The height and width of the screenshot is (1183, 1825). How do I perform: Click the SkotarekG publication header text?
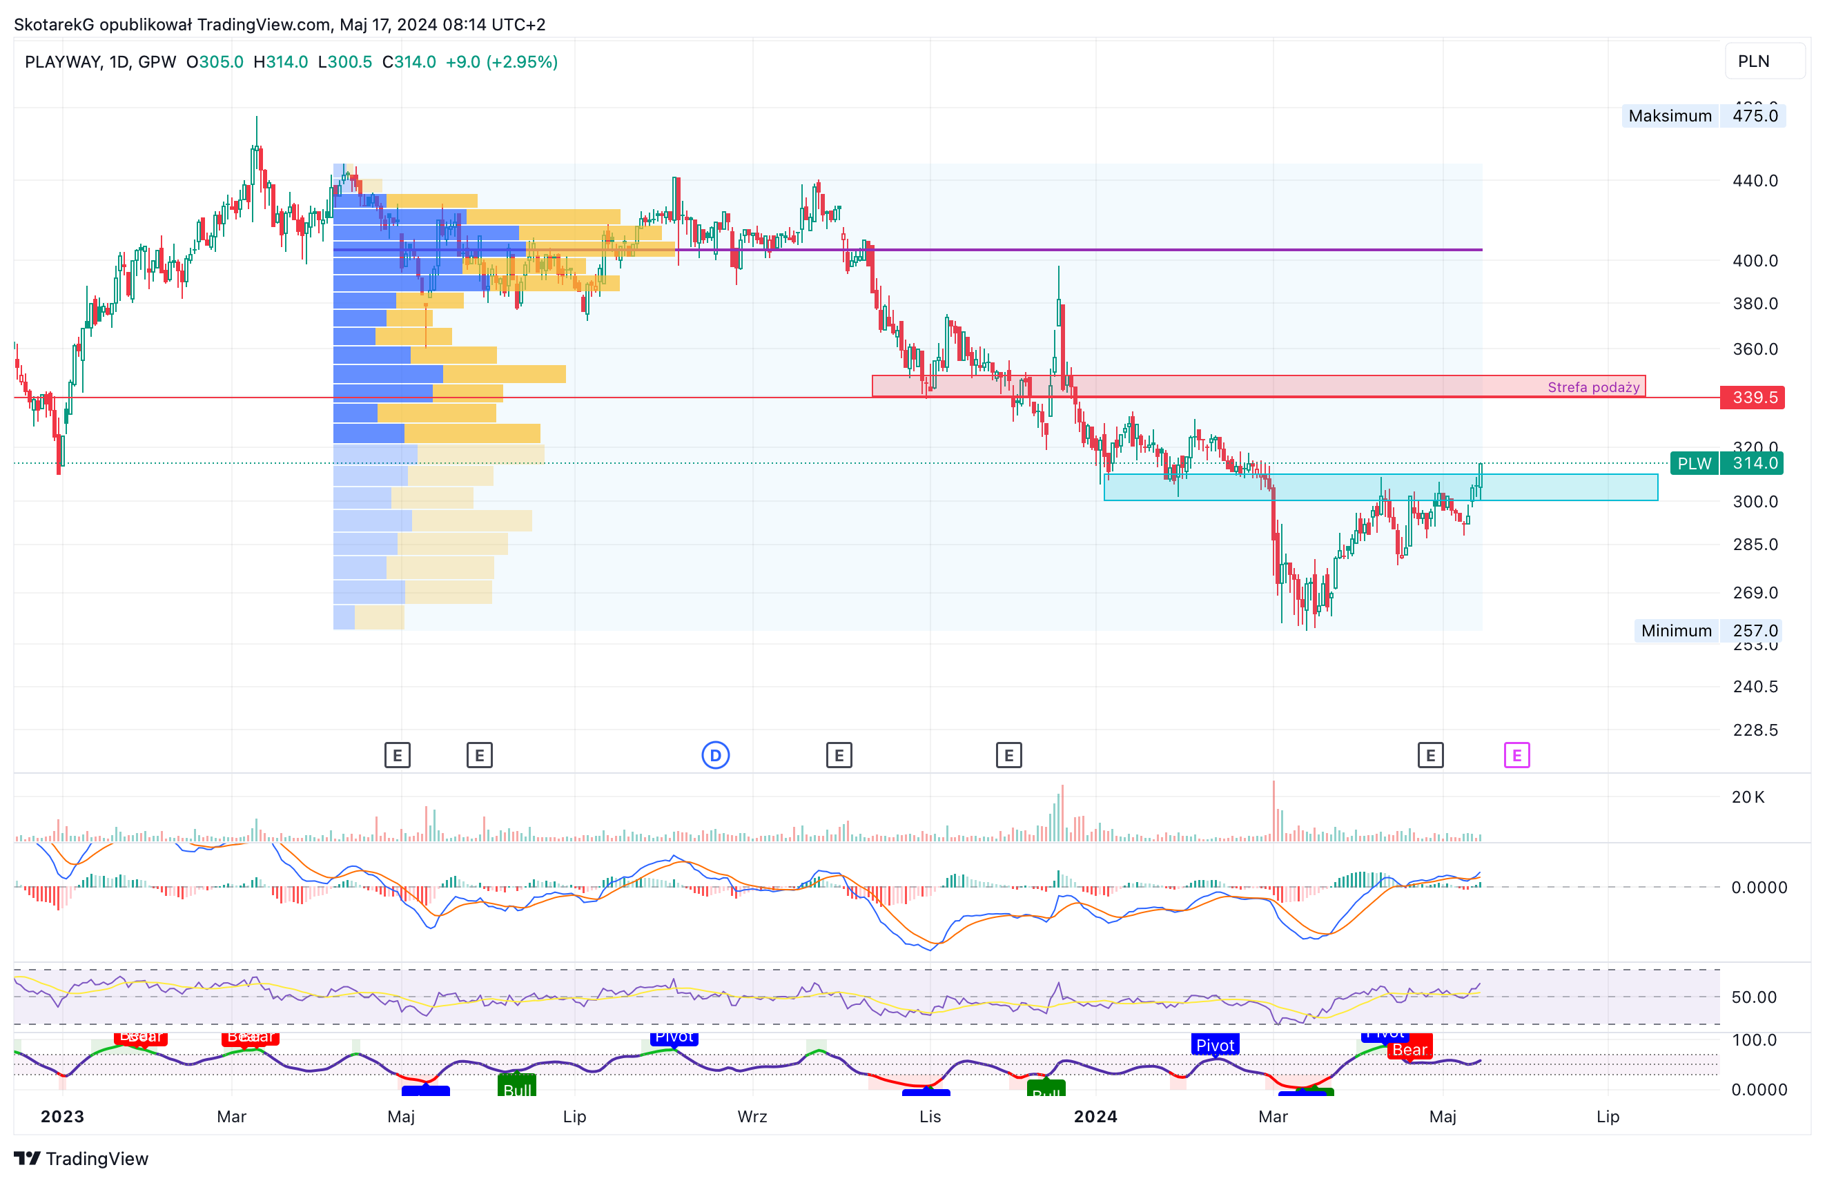279,25
